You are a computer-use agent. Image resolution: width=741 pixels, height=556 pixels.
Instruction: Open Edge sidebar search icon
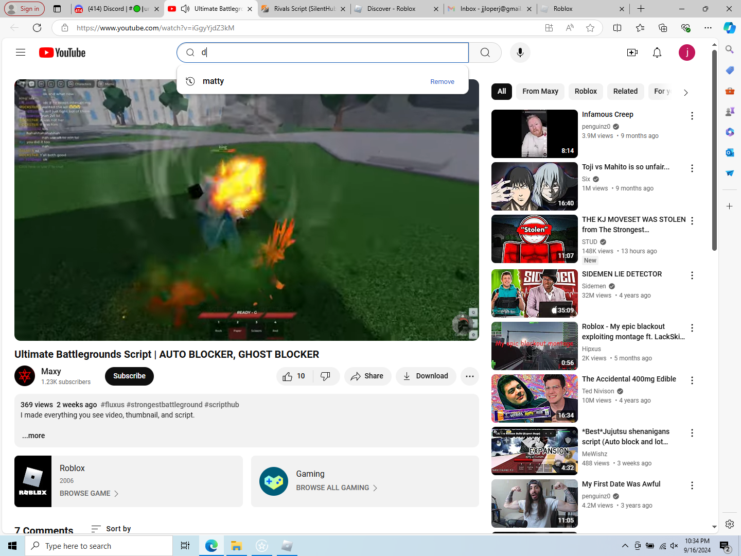pyautogui.click(x=730, y=49)
